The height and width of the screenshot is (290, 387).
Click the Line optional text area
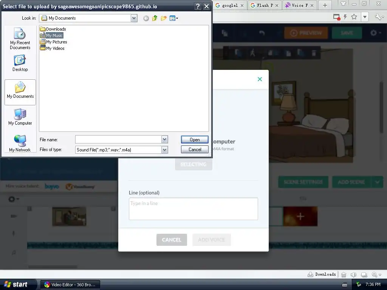coord(193,208)
